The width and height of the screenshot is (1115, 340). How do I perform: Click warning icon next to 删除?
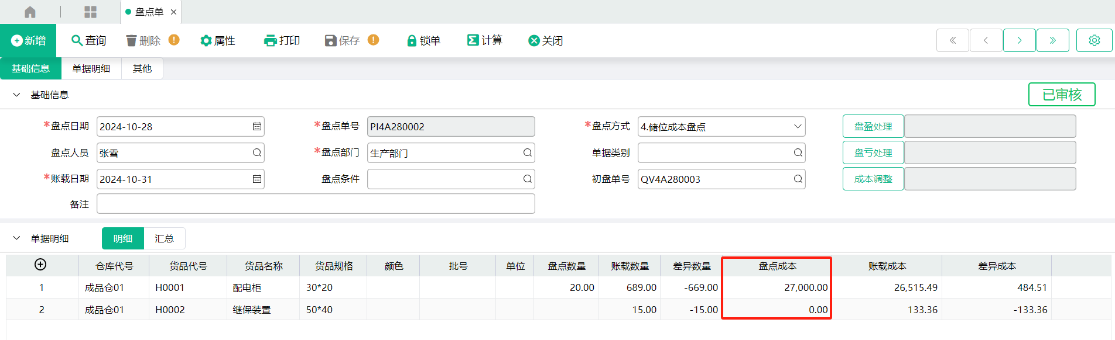pyautogui.click(x=174, y=40)
